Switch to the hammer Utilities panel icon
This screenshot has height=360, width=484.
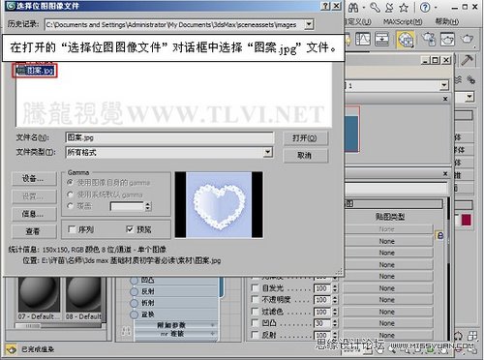tap(467, 60)
